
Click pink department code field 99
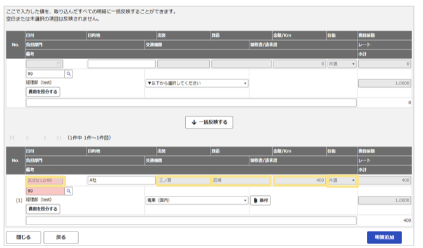point(45,191)
